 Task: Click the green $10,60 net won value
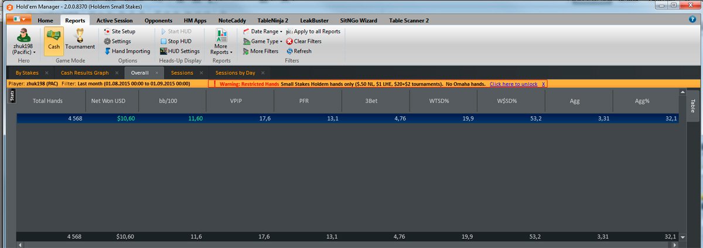click(x=125, y=118)
